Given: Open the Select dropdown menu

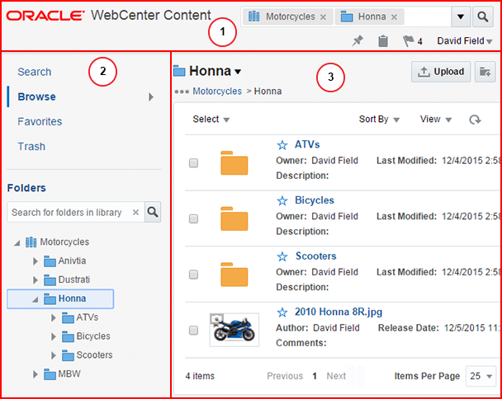Looking at the screenshot, I should (211, 120).
